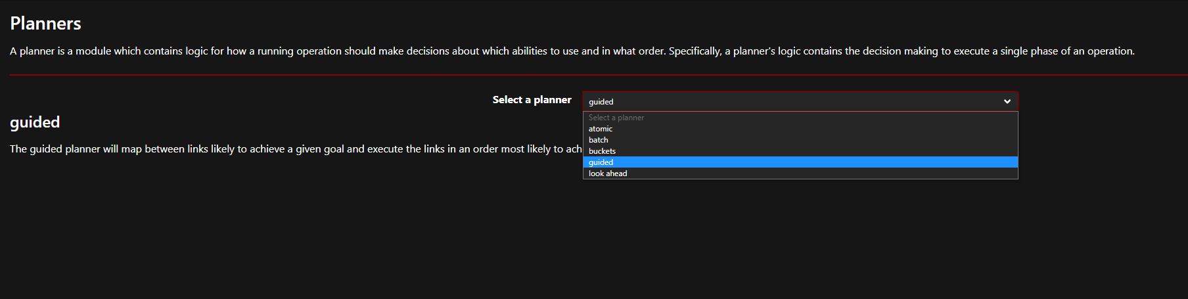Click the planner module description paragraph
Viewport: 1188px width, 299px height.
[572, 51]
